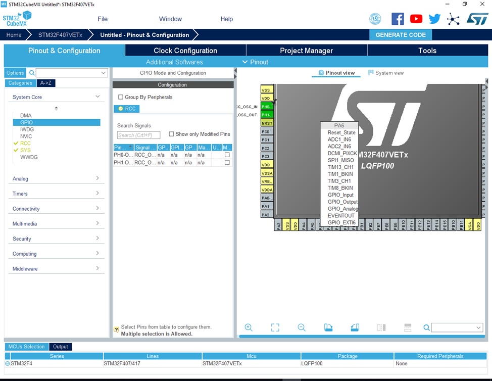The width and height of the screenshot is (492, 381).
Task: Expand the Security category
Action: point(97,239)
